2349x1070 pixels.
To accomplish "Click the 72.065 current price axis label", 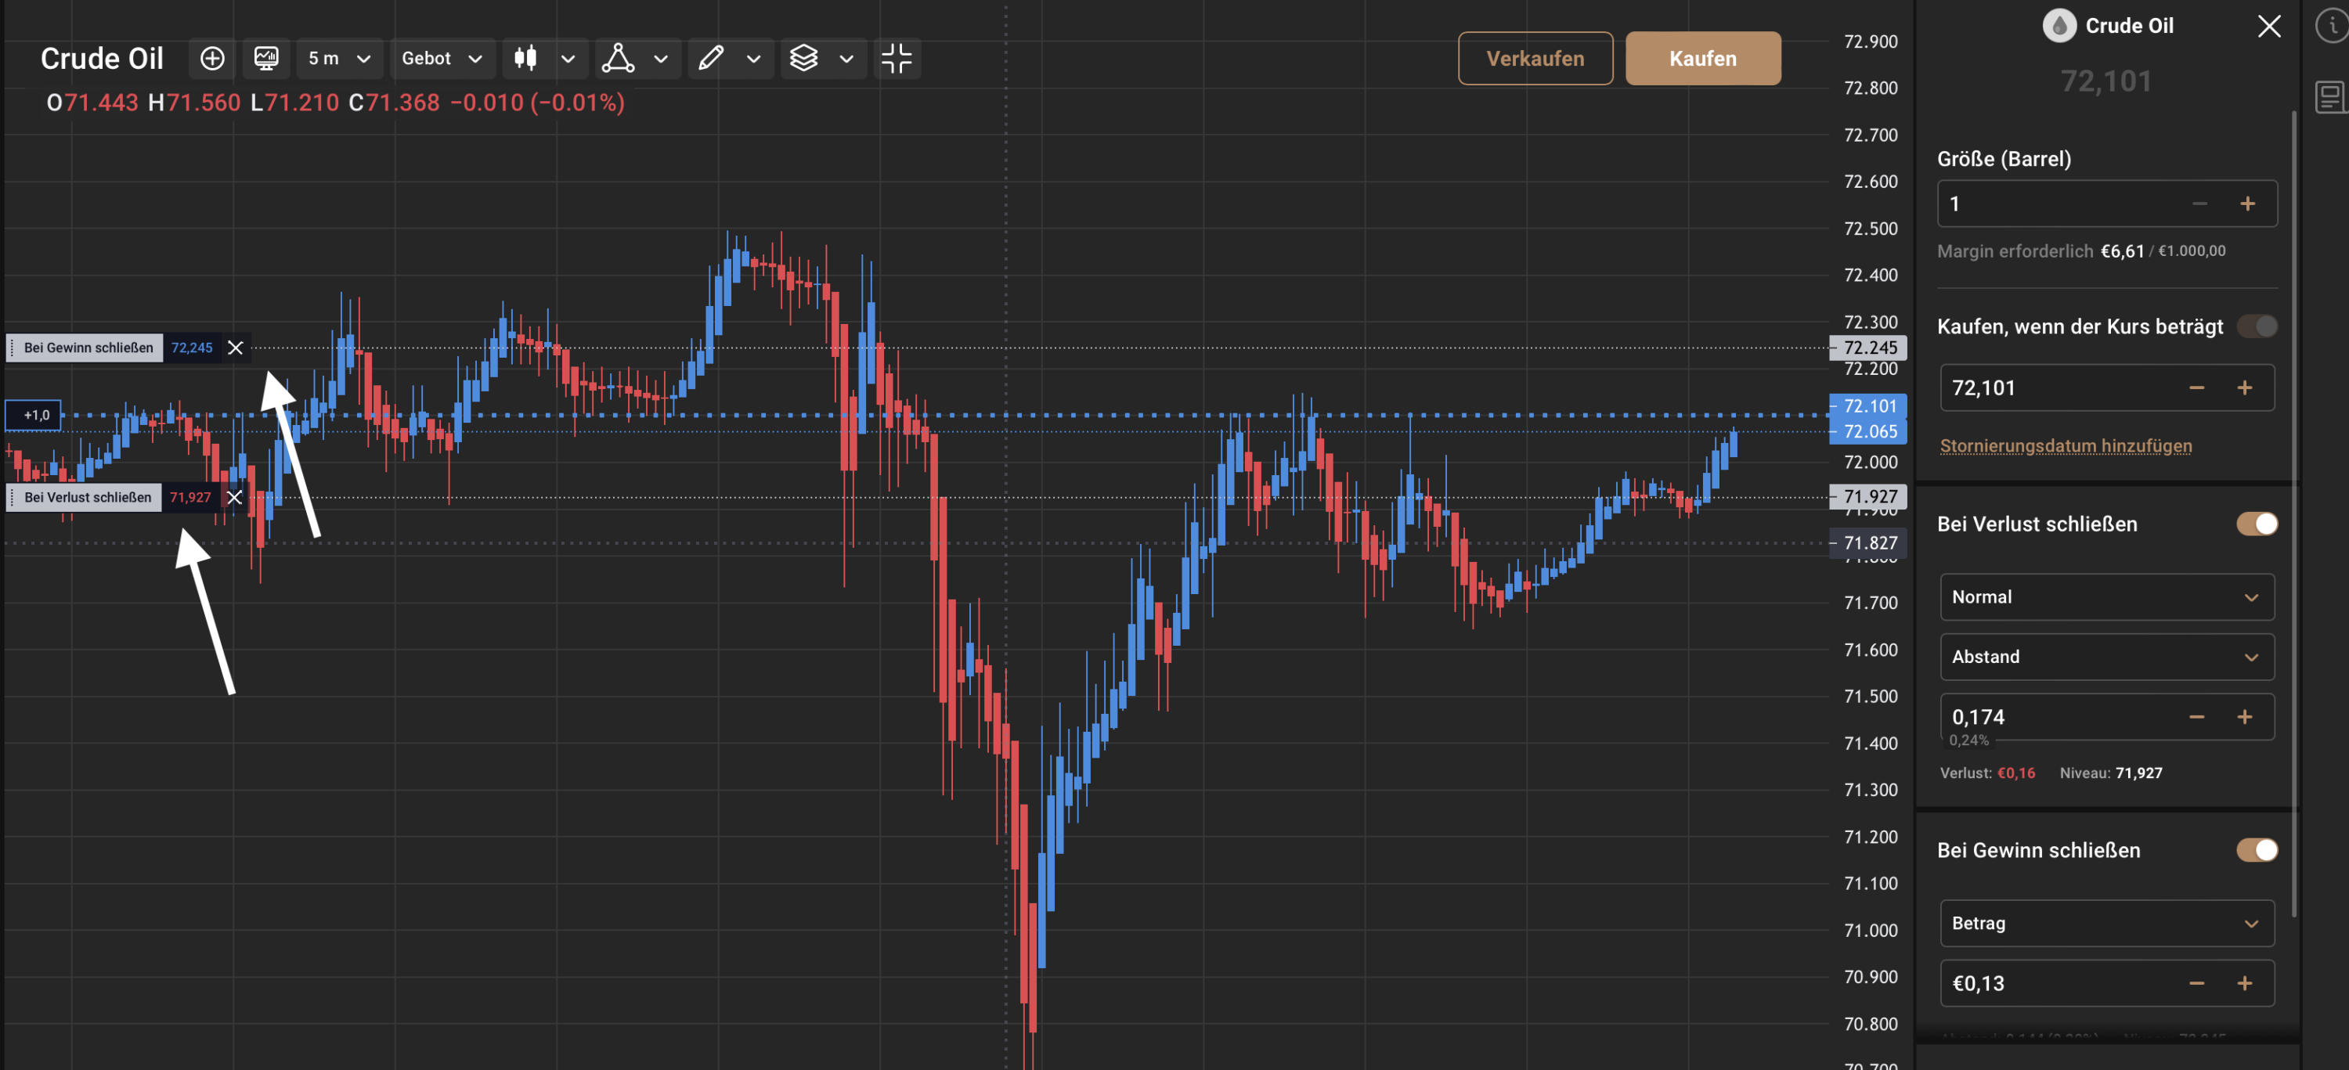I will click(x=1868, y=431).
